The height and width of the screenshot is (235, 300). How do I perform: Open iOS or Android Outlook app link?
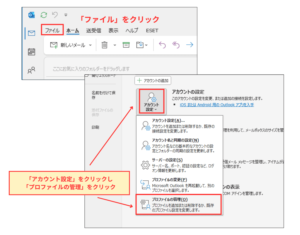(x=217, y=105)
